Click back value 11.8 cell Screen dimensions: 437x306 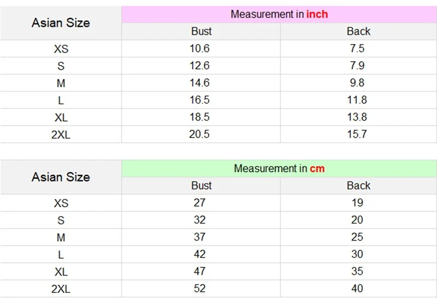(x=357, y=100)
